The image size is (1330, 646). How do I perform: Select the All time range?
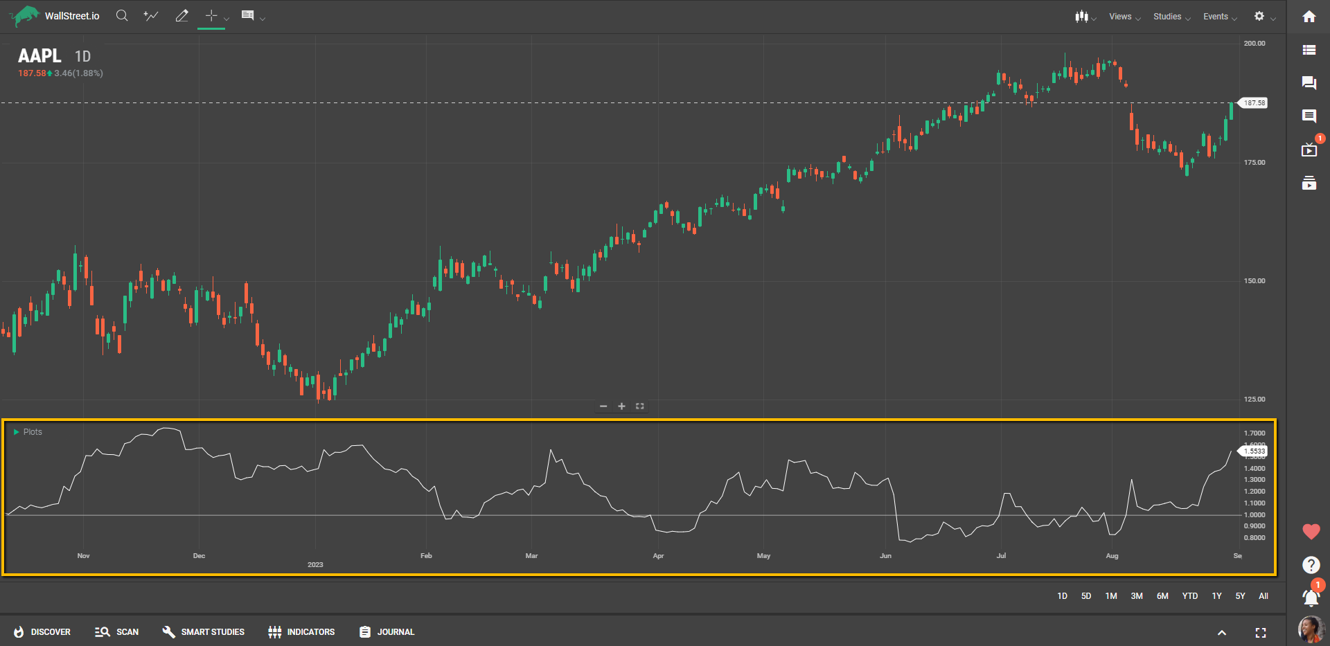1263,596
